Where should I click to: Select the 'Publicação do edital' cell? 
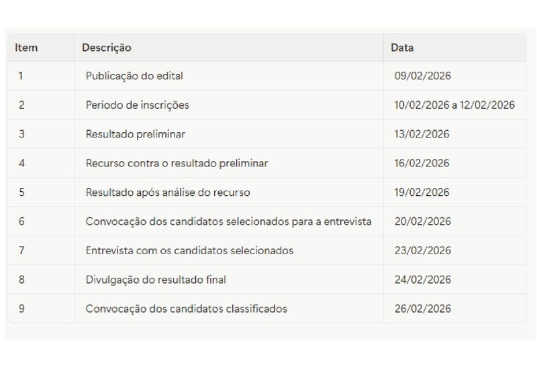tap(134, 76)
